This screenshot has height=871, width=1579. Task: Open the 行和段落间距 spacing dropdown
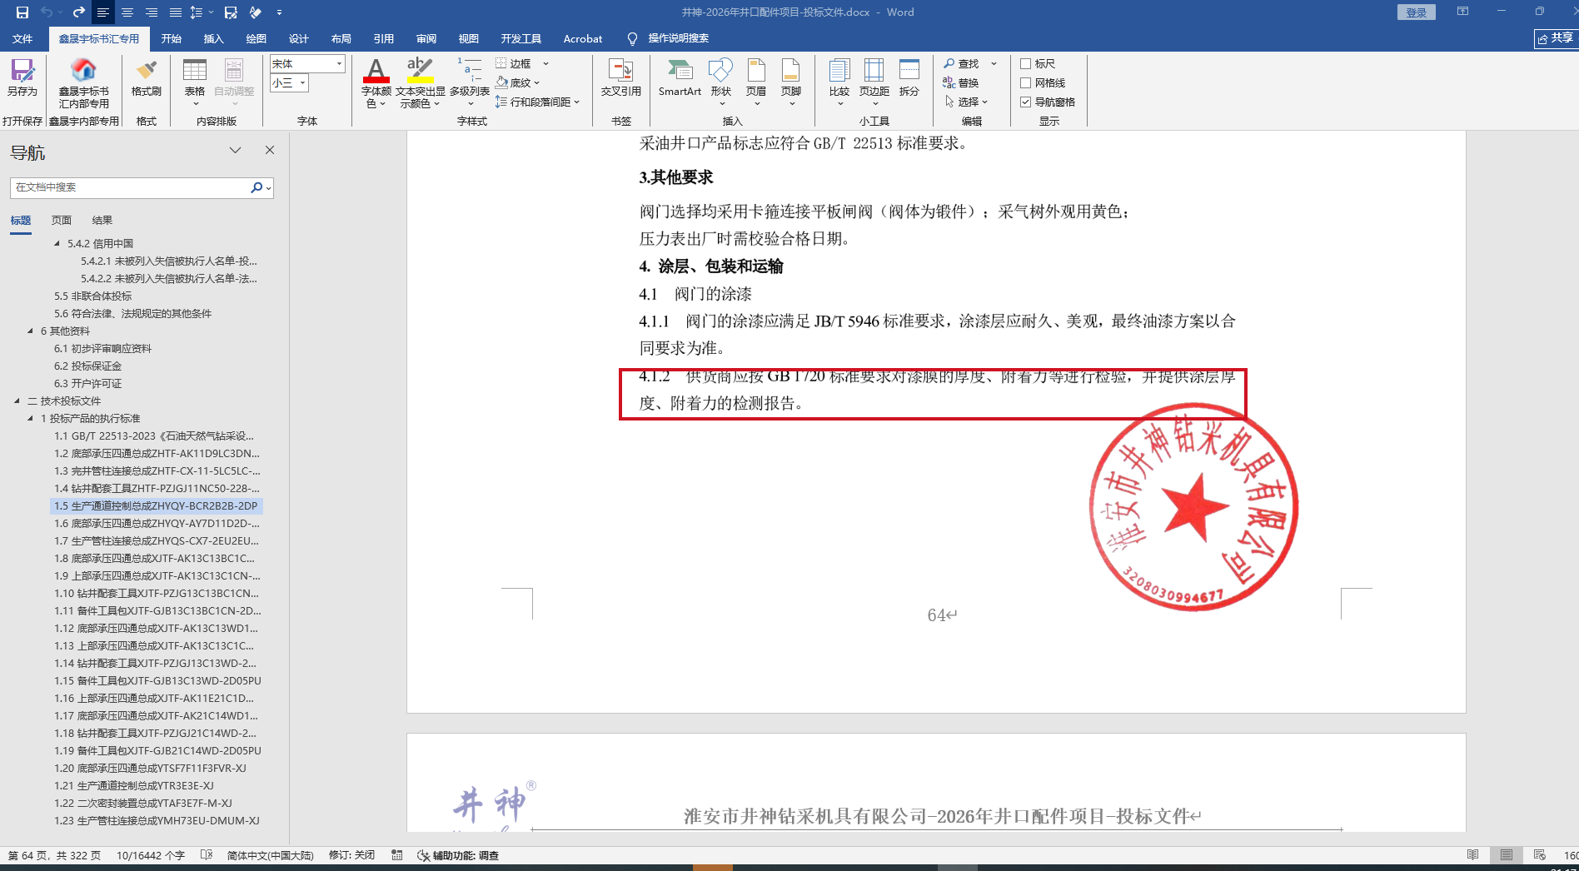tap(576, 102)
